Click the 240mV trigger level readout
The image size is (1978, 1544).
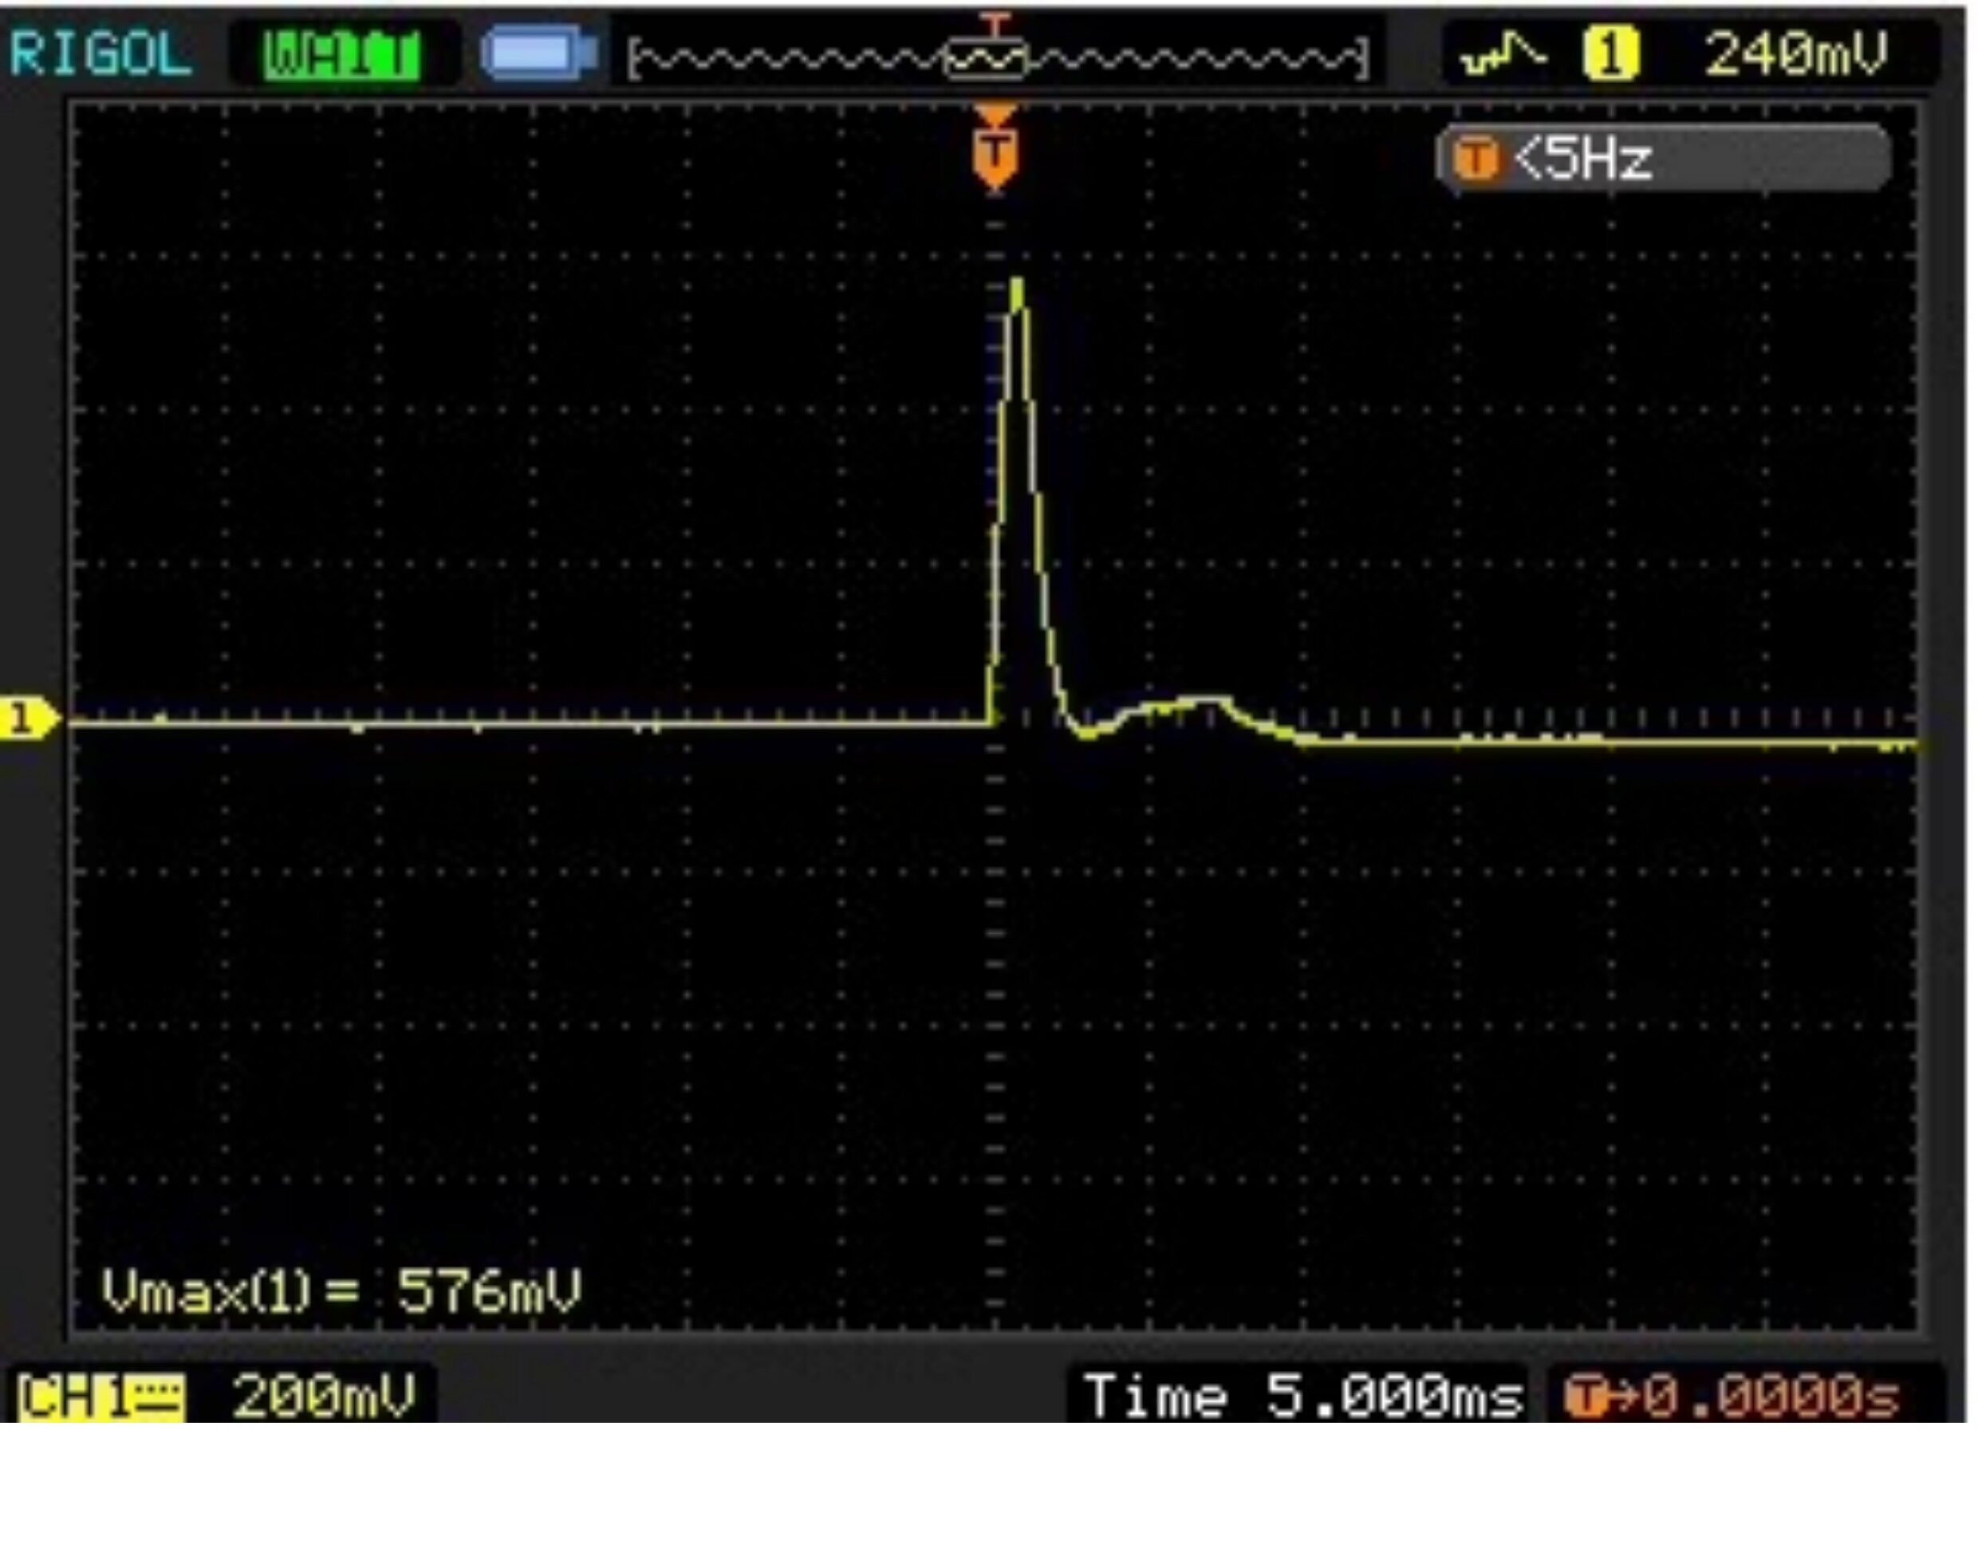[1796, 54]
